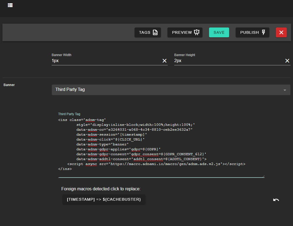Replace [TIMESTAMP] with ${CACHEBUSTER} macro

(x=104, y=199)
